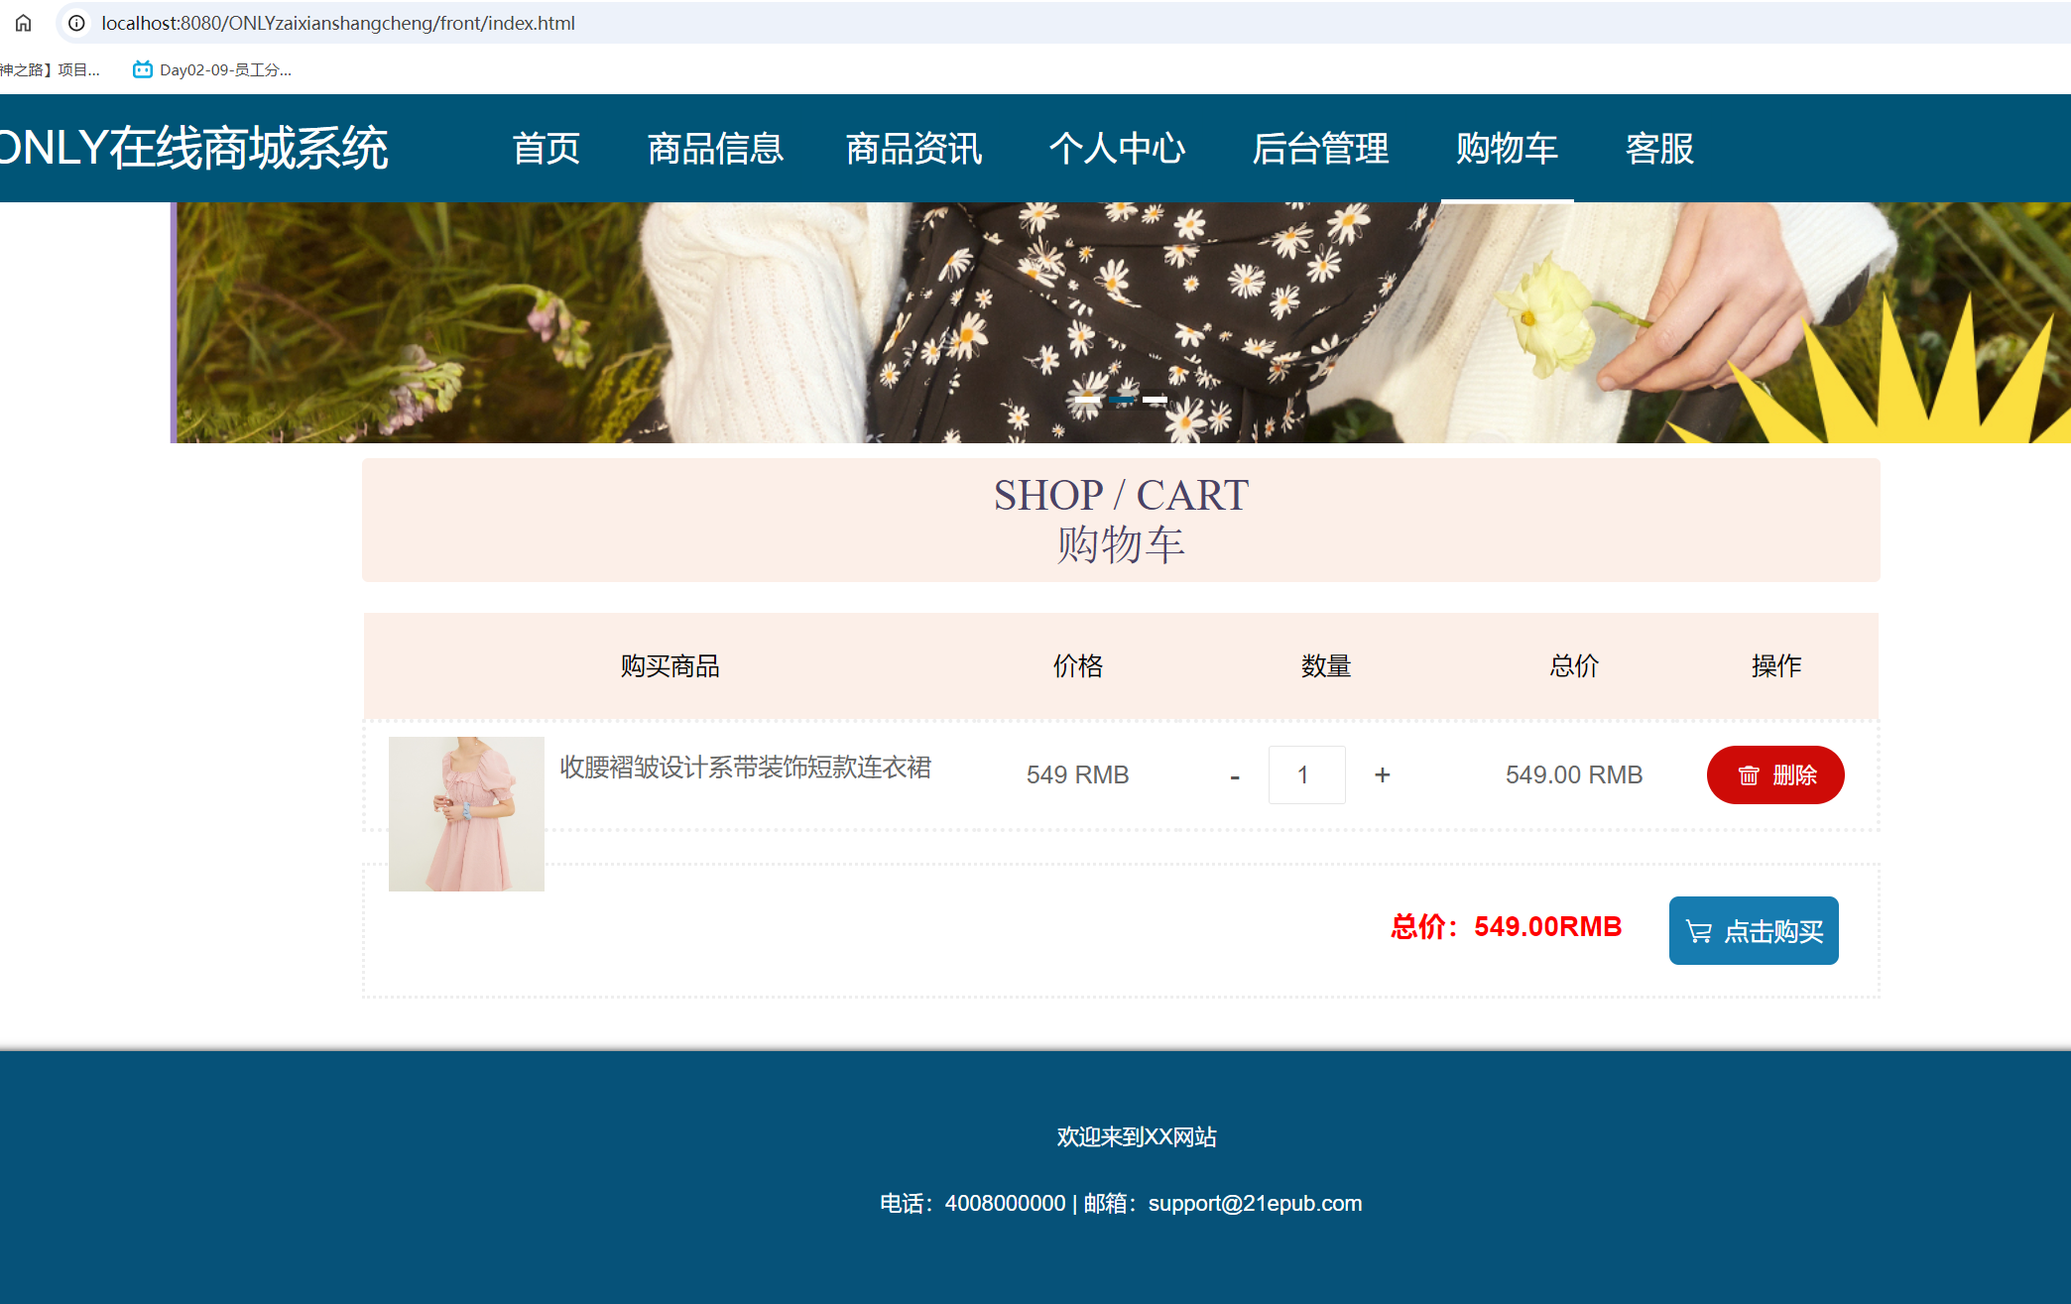Open the 客服 support link
This screenshot has width=2071, height=1304.
tap(1659, 149)
